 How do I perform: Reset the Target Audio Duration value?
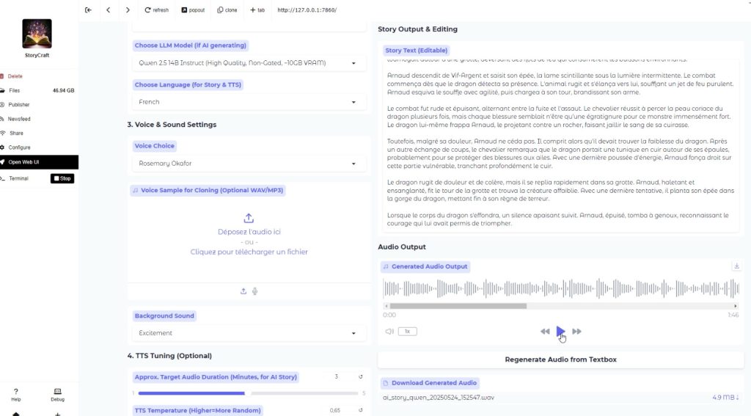361,377
